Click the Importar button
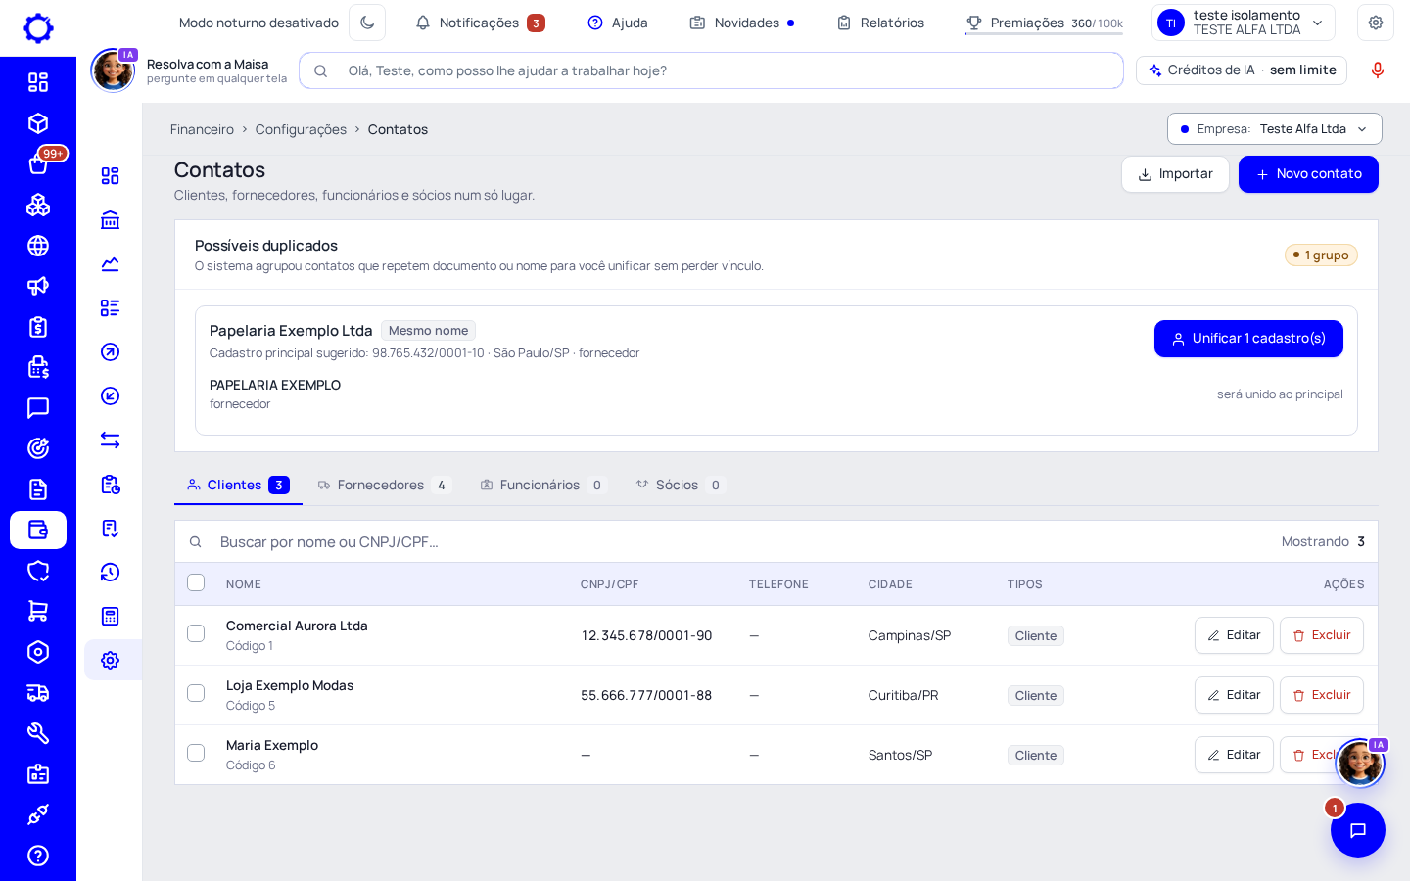The image size is (1410, 881). coord(1175,174)
